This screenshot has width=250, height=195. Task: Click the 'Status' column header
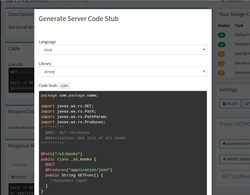coord(224,25)
